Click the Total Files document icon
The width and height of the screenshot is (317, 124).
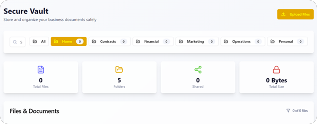(x=41, y=70)
